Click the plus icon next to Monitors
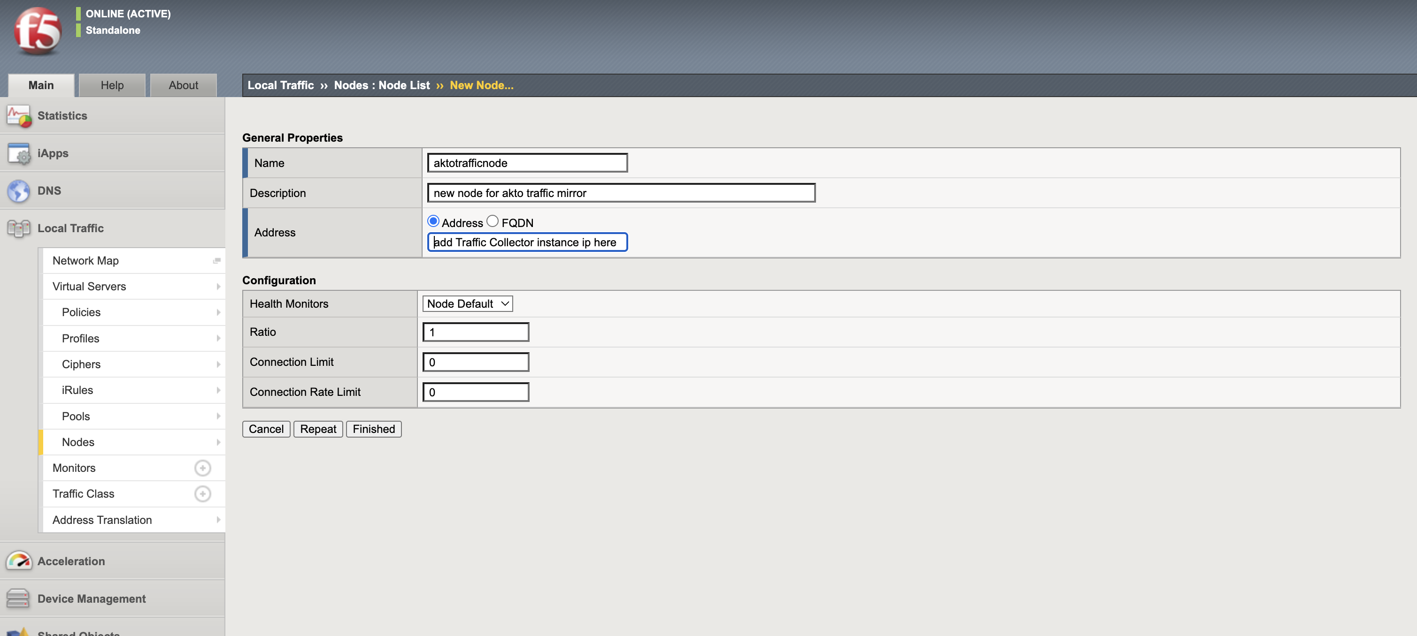This screenshot has height=636, width=1417. pyautogui.click(x=202, y=468)
